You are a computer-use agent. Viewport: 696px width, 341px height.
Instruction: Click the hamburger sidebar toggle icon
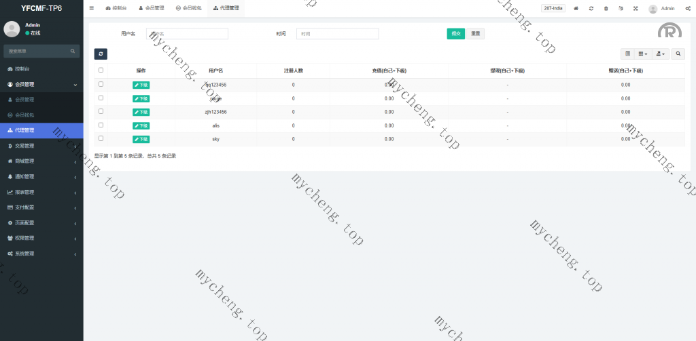[92, 8]
